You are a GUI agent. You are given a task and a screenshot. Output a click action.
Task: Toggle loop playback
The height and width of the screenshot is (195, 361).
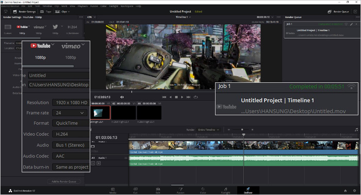pyautogui.click(x=195, y=97)
